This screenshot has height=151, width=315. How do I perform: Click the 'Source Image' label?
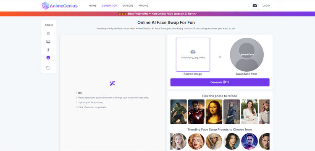click(193, 74)
